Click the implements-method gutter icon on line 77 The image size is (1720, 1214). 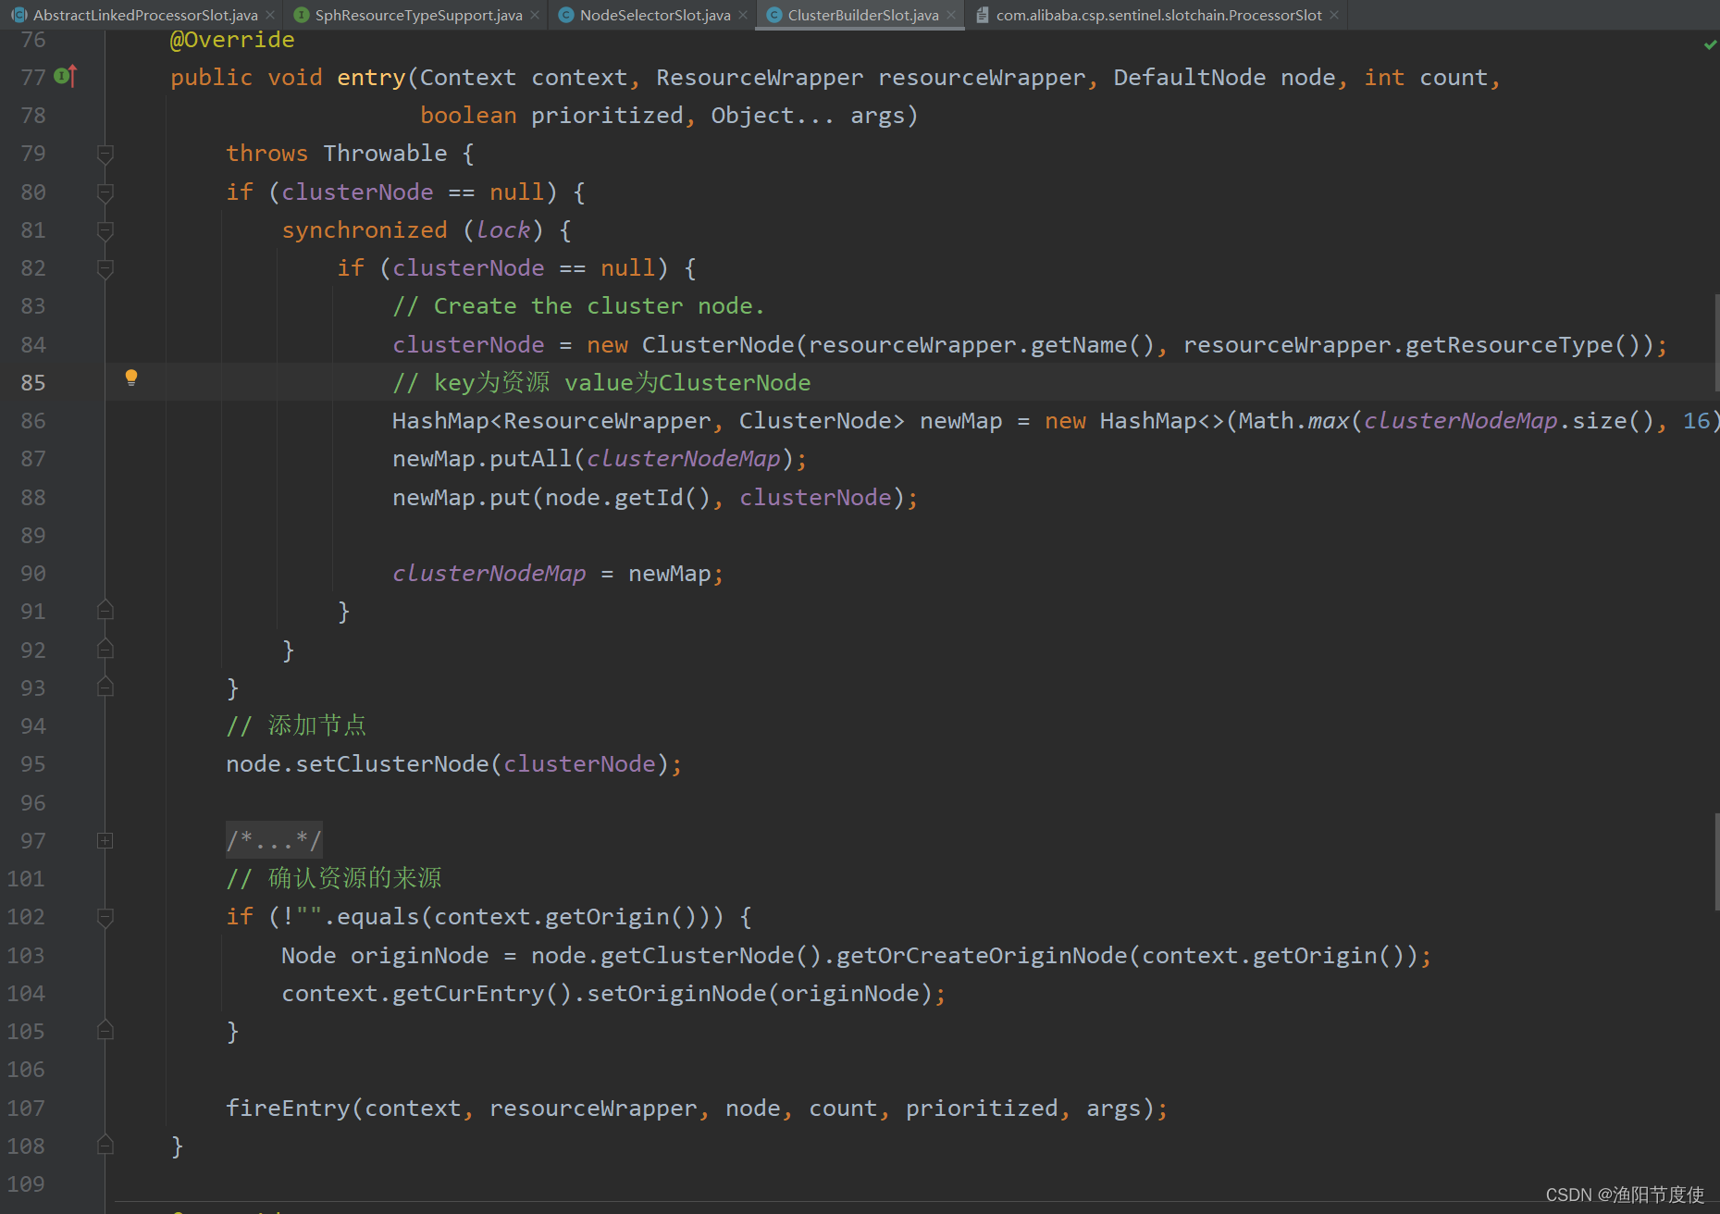pos(66,77)
